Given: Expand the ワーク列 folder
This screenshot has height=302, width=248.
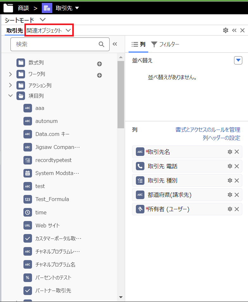Looking at the screenshot, I should point(10,74).
